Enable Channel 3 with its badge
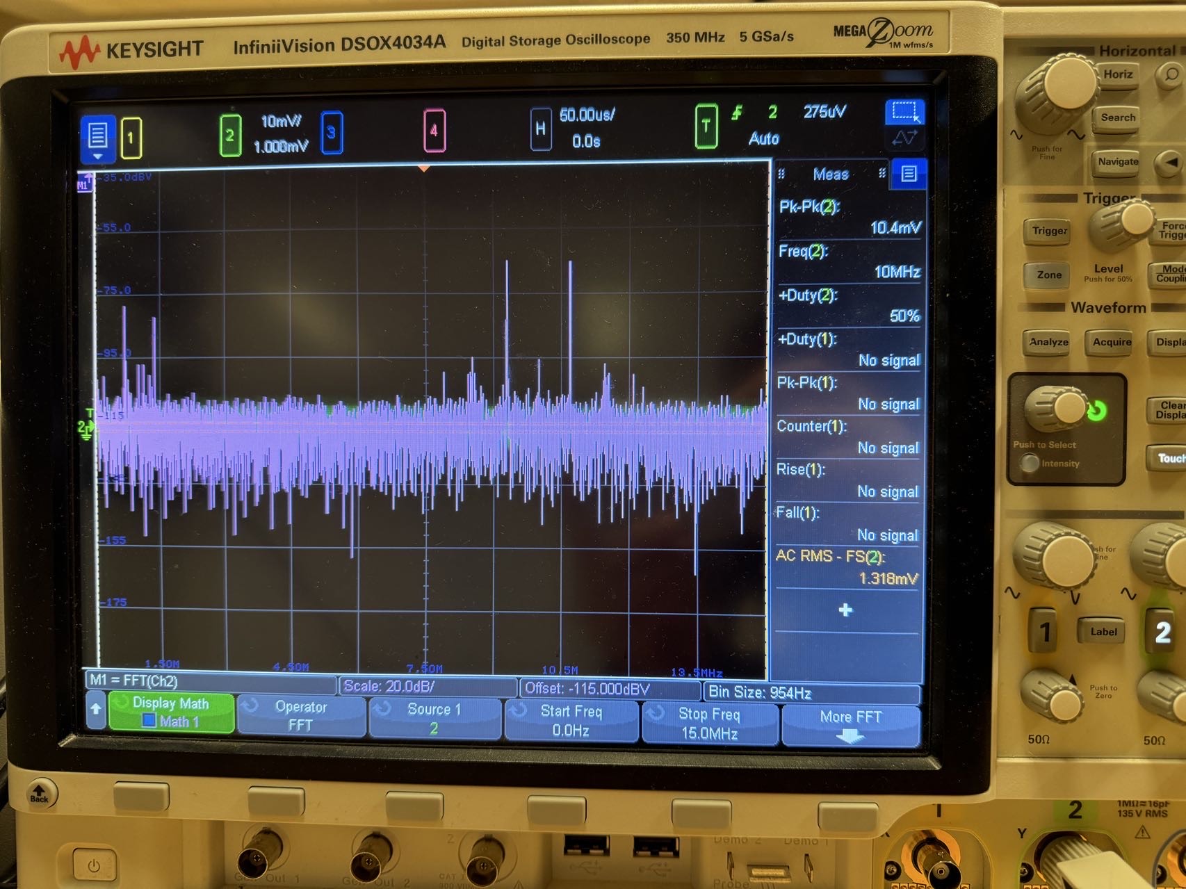The height and width of the screenshot is (889, 1186). (x=333, y=130)
